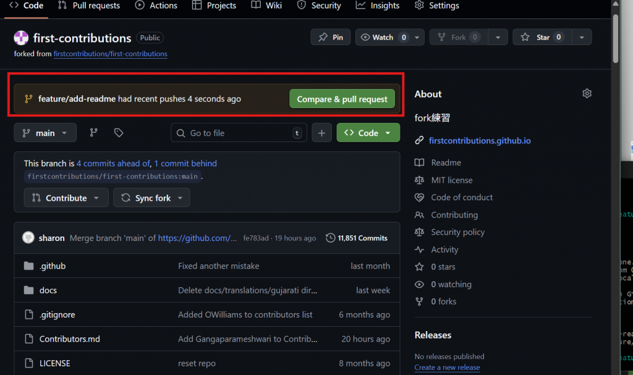The image size is (633, 375).
Task: View the 11,851 Commits history
Action: coord(357,238)
